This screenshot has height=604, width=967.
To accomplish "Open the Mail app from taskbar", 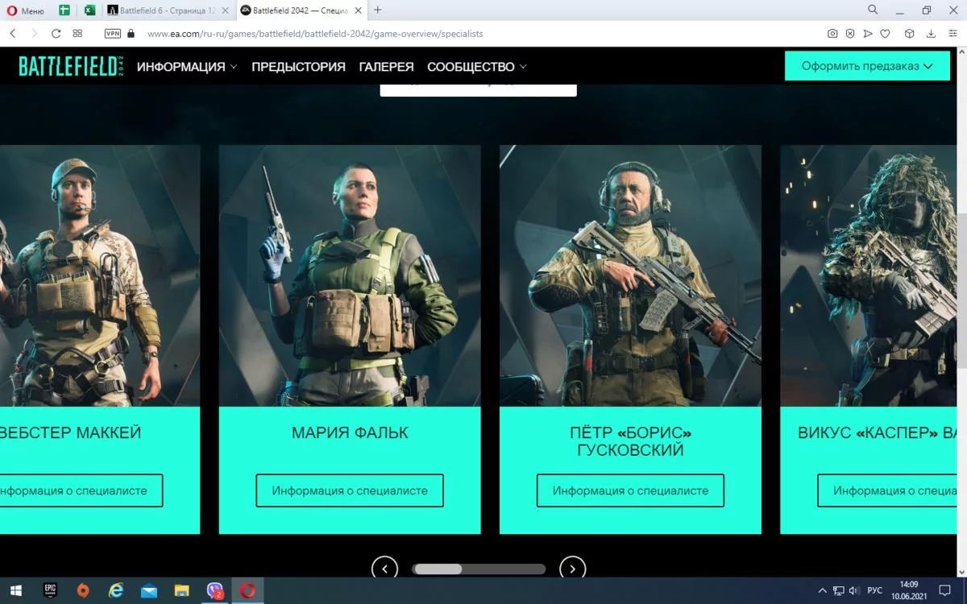I will click(149, 590).
